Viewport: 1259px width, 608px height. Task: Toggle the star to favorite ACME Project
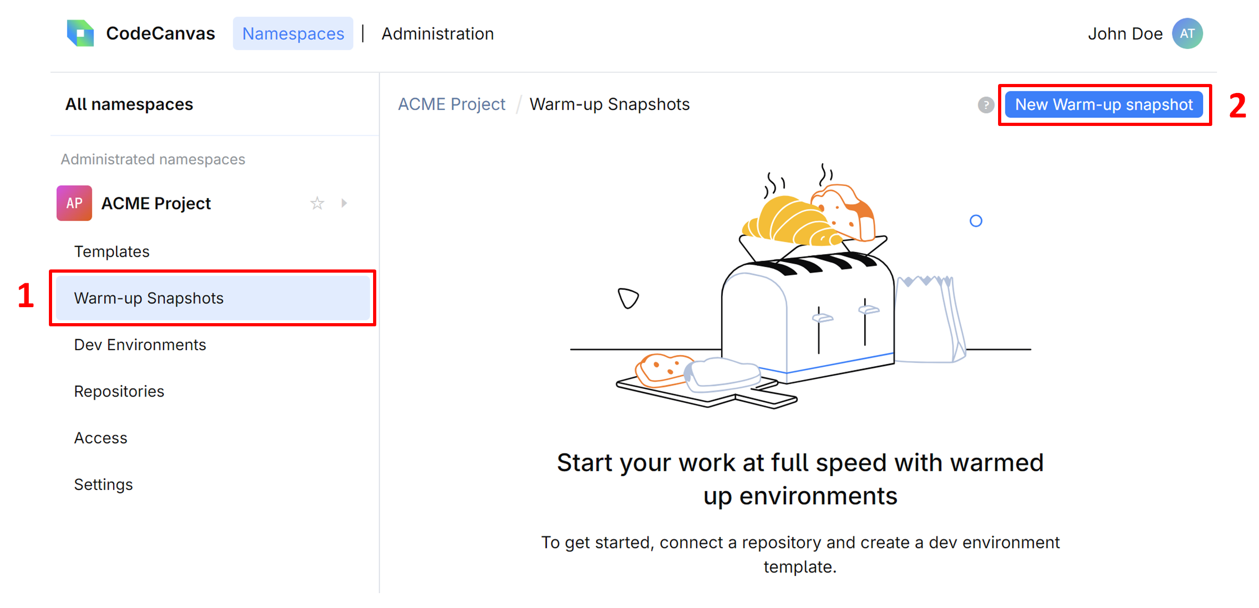pyautogui.click(x=317, y=203)
